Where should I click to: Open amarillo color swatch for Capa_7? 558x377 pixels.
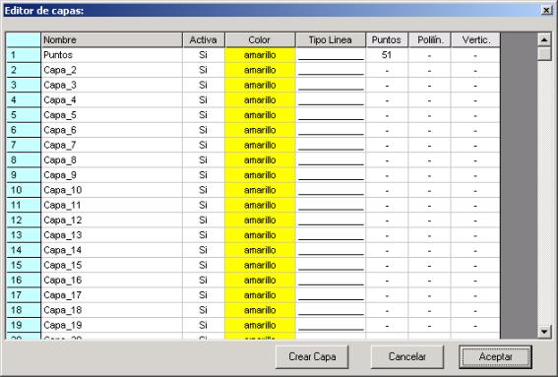(260, 146)
